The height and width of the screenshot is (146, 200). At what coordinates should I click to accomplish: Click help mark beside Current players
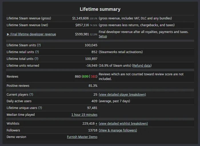(31, 94)
